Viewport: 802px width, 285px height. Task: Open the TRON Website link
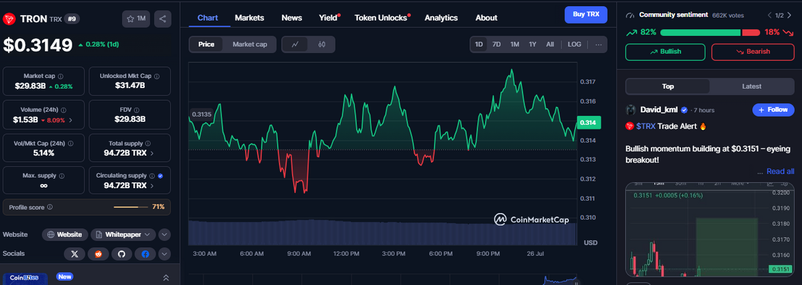65,234
